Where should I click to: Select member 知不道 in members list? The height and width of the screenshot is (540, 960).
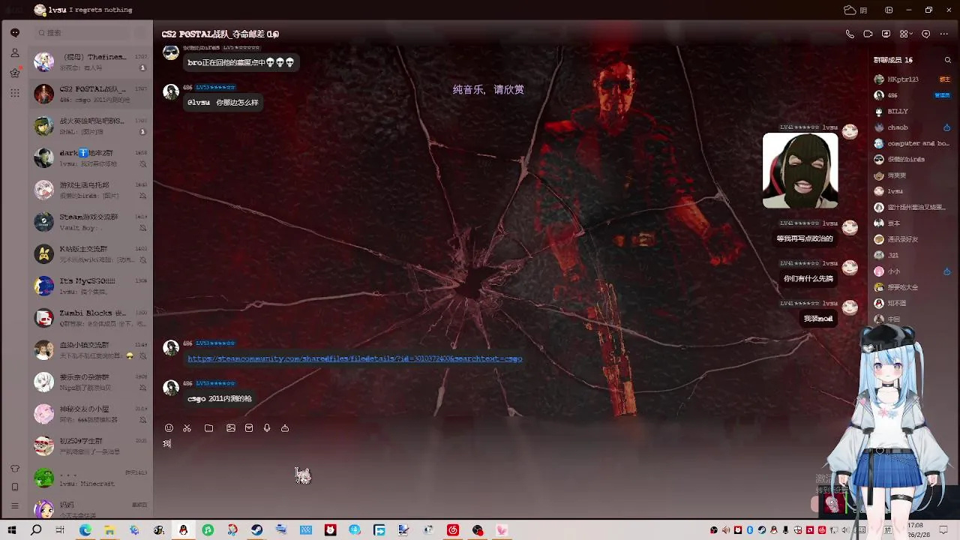pos(913,303)
